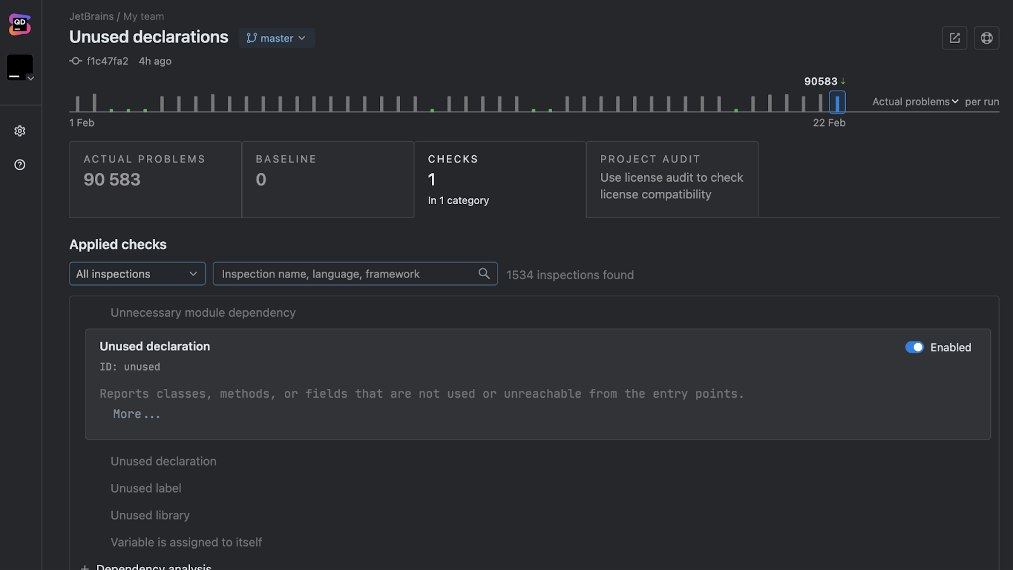The height and width of the screenshot is (570, 1013).
Task: Click the project avatar thumbnail in sidebar
Action: [19, 67]
